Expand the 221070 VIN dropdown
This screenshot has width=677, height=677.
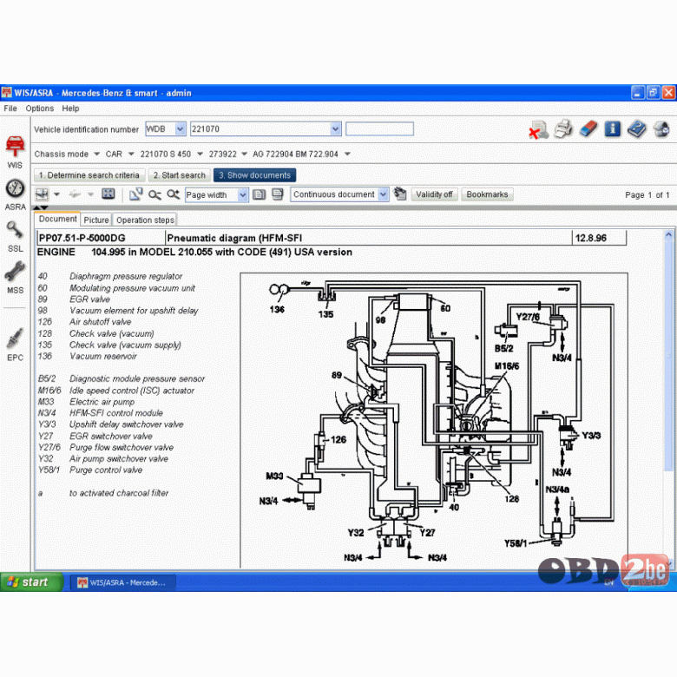coord(336,128)
